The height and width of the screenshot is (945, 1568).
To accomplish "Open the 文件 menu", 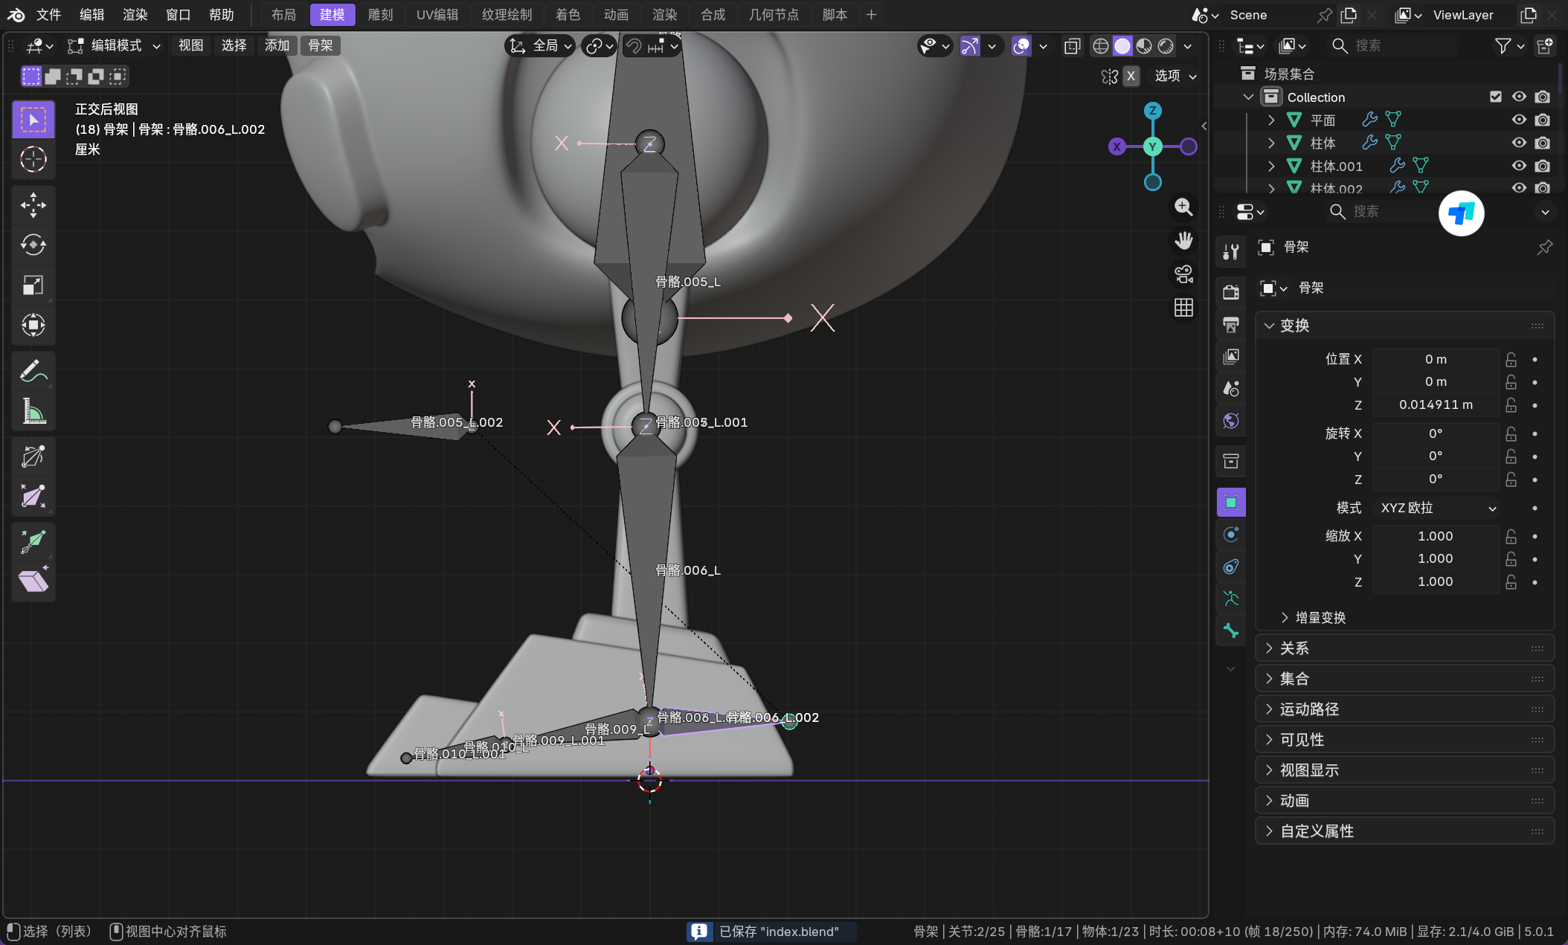I will pos(48,15).
